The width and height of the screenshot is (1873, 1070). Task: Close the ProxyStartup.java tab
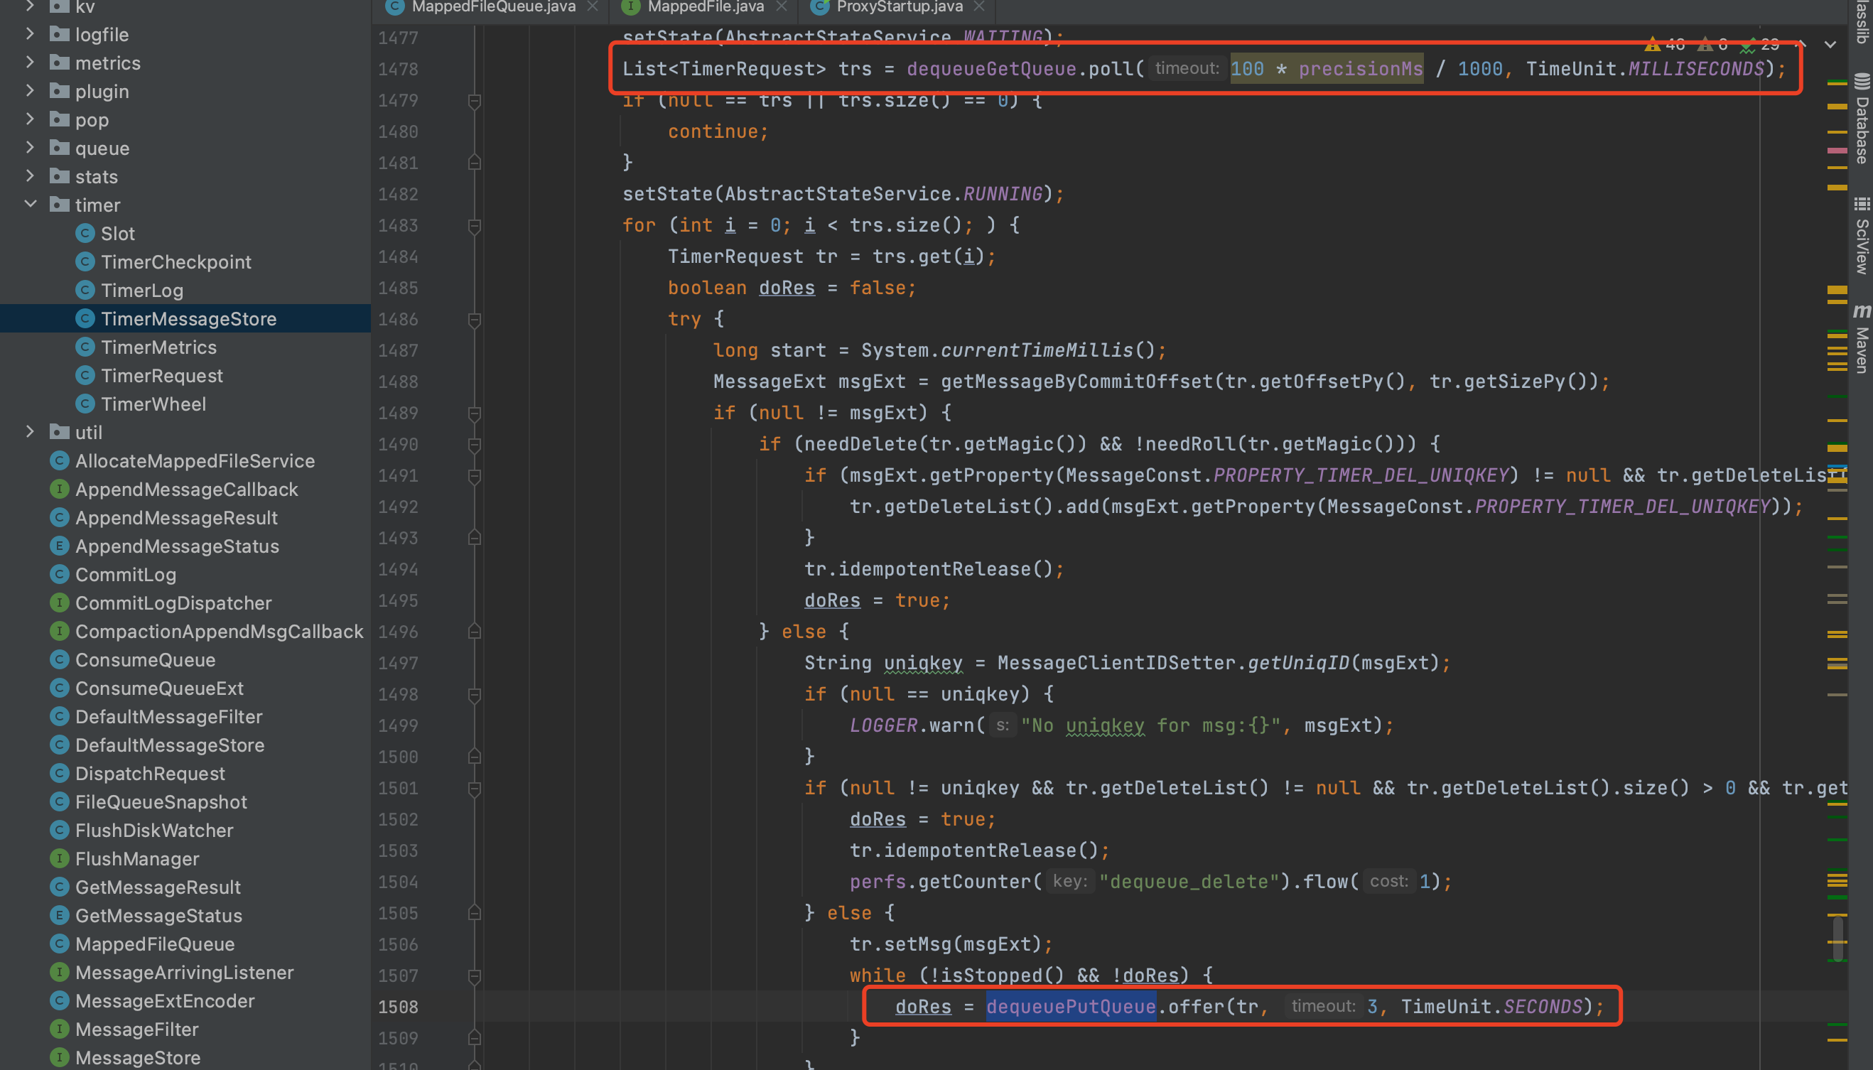979,6
